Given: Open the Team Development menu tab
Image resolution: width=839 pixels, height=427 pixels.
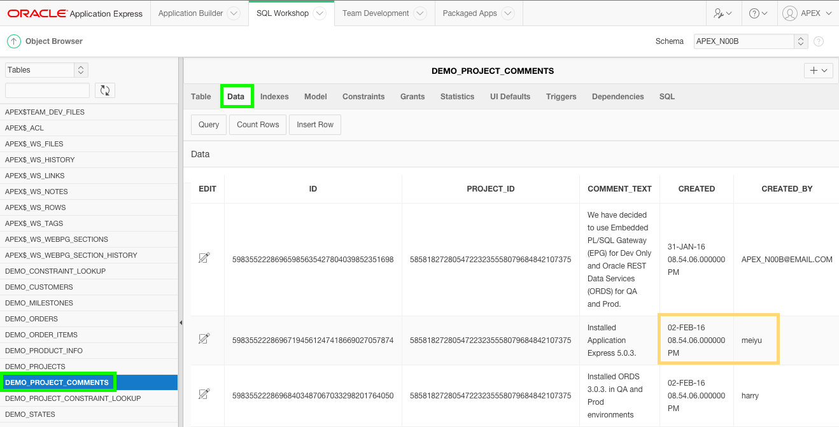Looking at the screenshot, I should pos(377,13).
